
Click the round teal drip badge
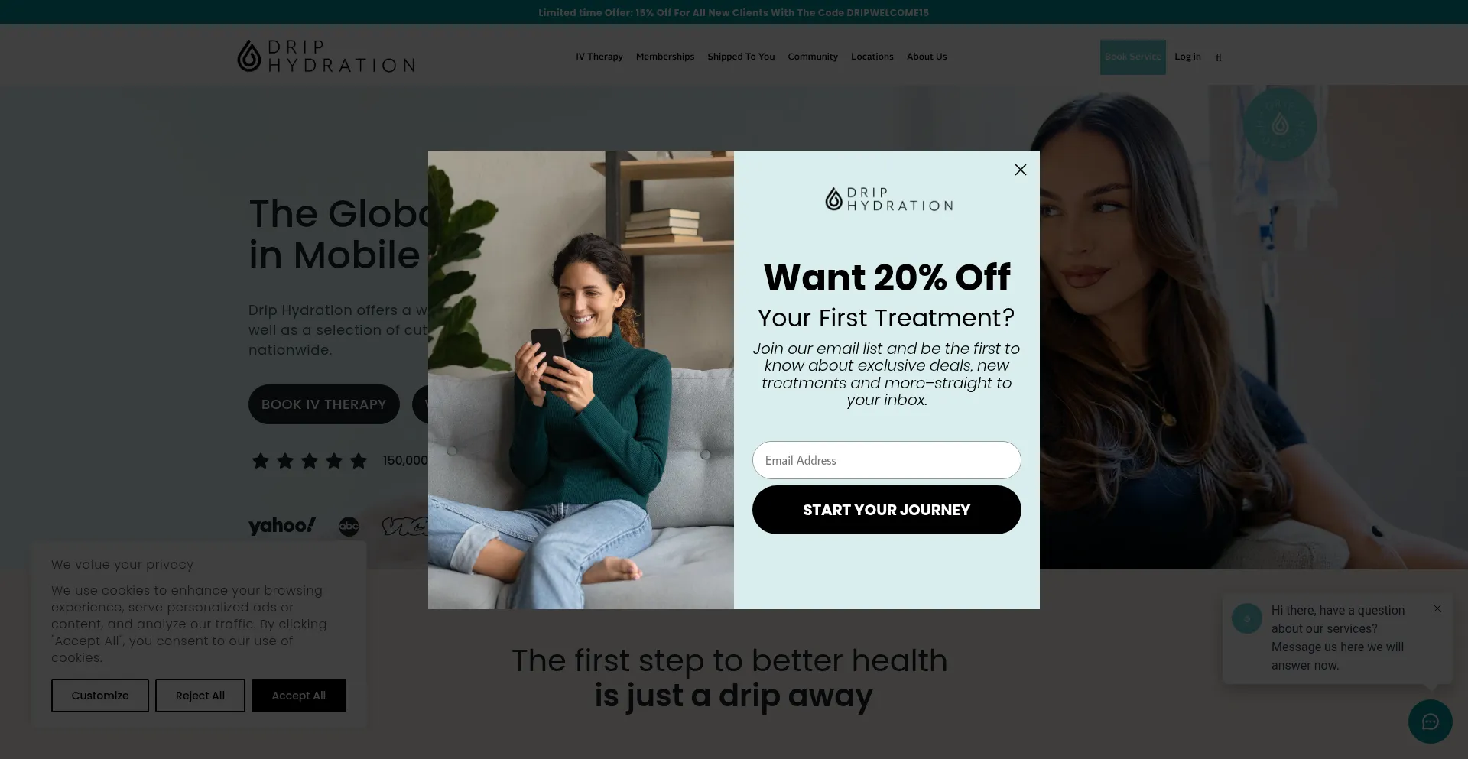(1280, 124)
